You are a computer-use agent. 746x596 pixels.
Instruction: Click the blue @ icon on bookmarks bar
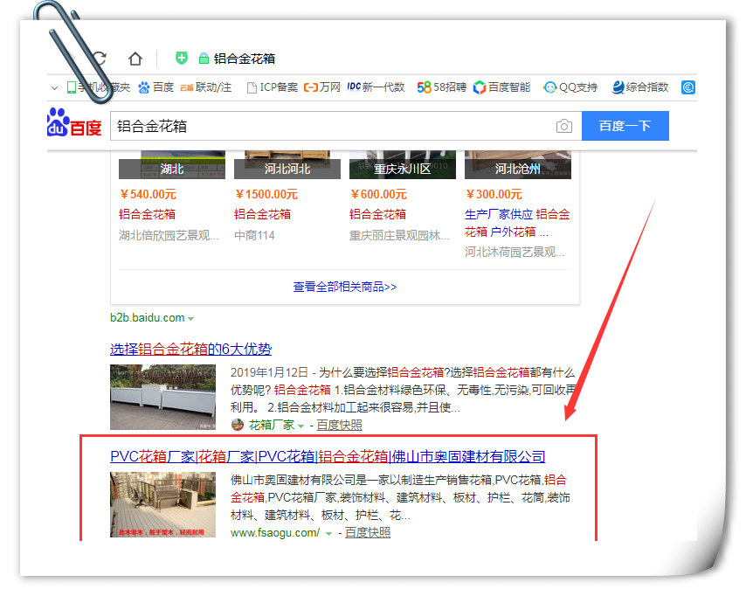click(x=688, y=87)
